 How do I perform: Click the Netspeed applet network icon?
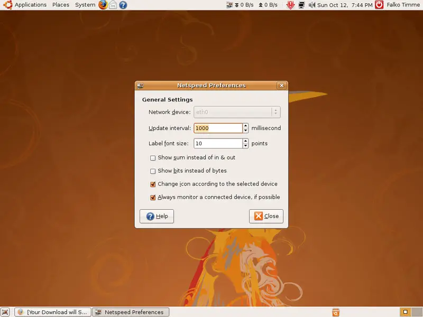[229, 5]
